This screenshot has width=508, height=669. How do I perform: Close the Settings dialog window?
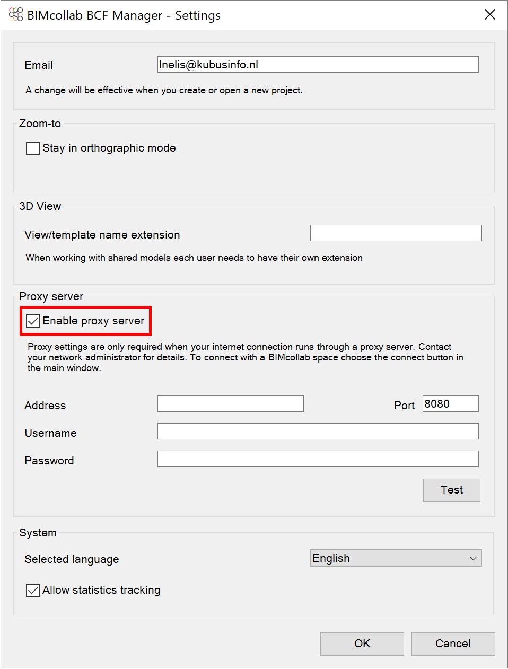490,14
